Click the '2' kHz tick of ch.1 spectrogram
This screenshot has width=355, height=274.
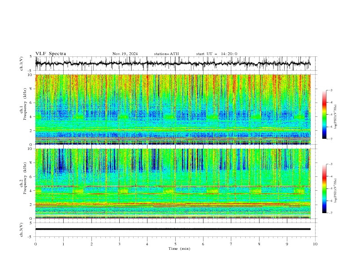pos(31,130)
